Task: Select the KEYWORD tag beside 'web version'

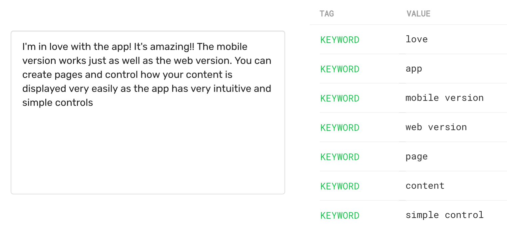Action: click(x=340, y=127)
